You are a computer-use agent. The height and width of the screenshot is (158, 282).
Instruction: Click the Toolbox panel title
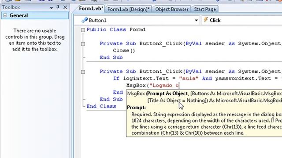[11, 7]
